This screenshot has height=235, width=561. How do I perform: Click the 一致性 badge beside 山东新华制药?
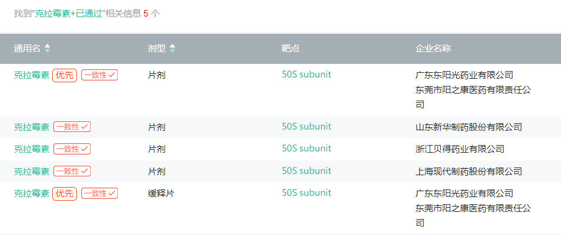[72, 127]
